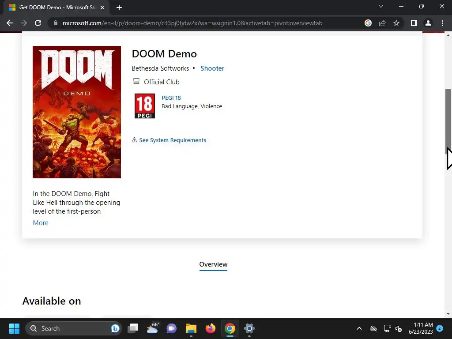Close the Get DOOM Demo tab
Screen dimensions: 452x339
(x=102, y=8)
